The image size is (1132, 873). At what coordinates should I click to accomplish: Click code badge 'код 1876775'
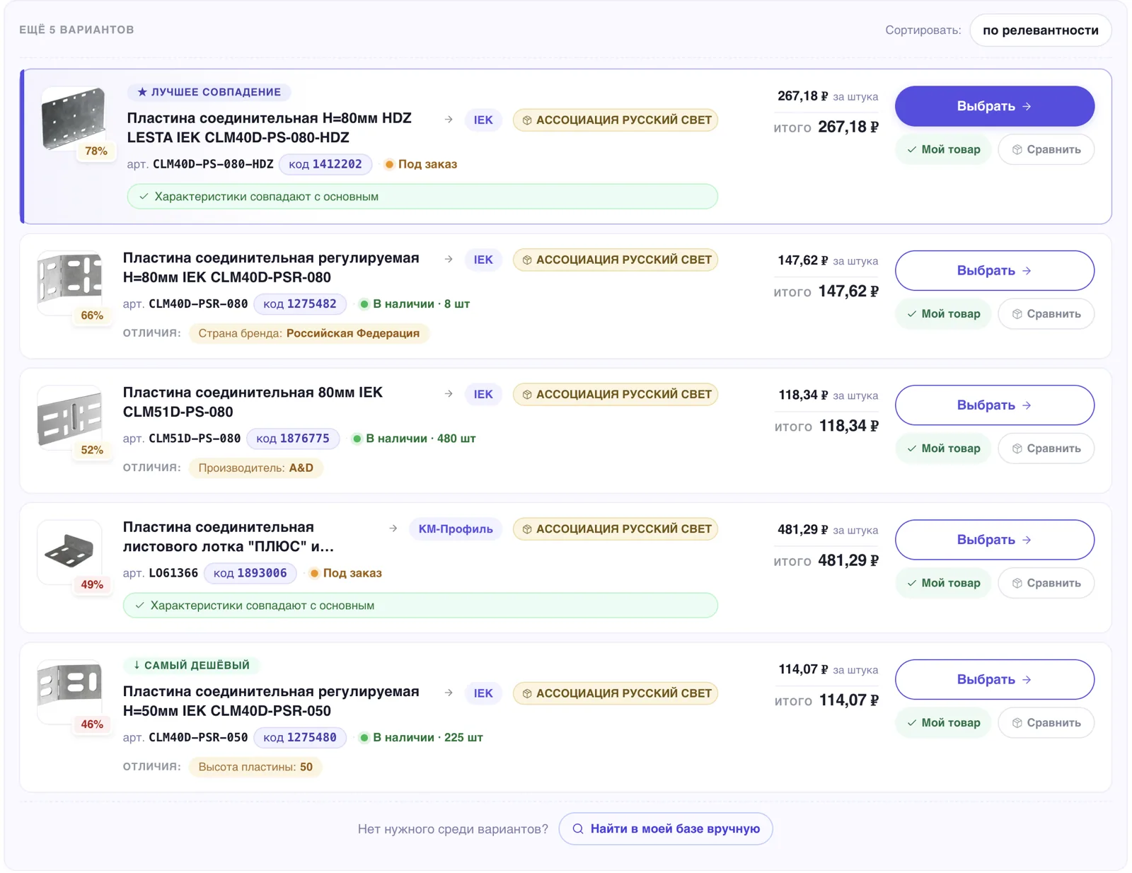[x=293, y=438]
